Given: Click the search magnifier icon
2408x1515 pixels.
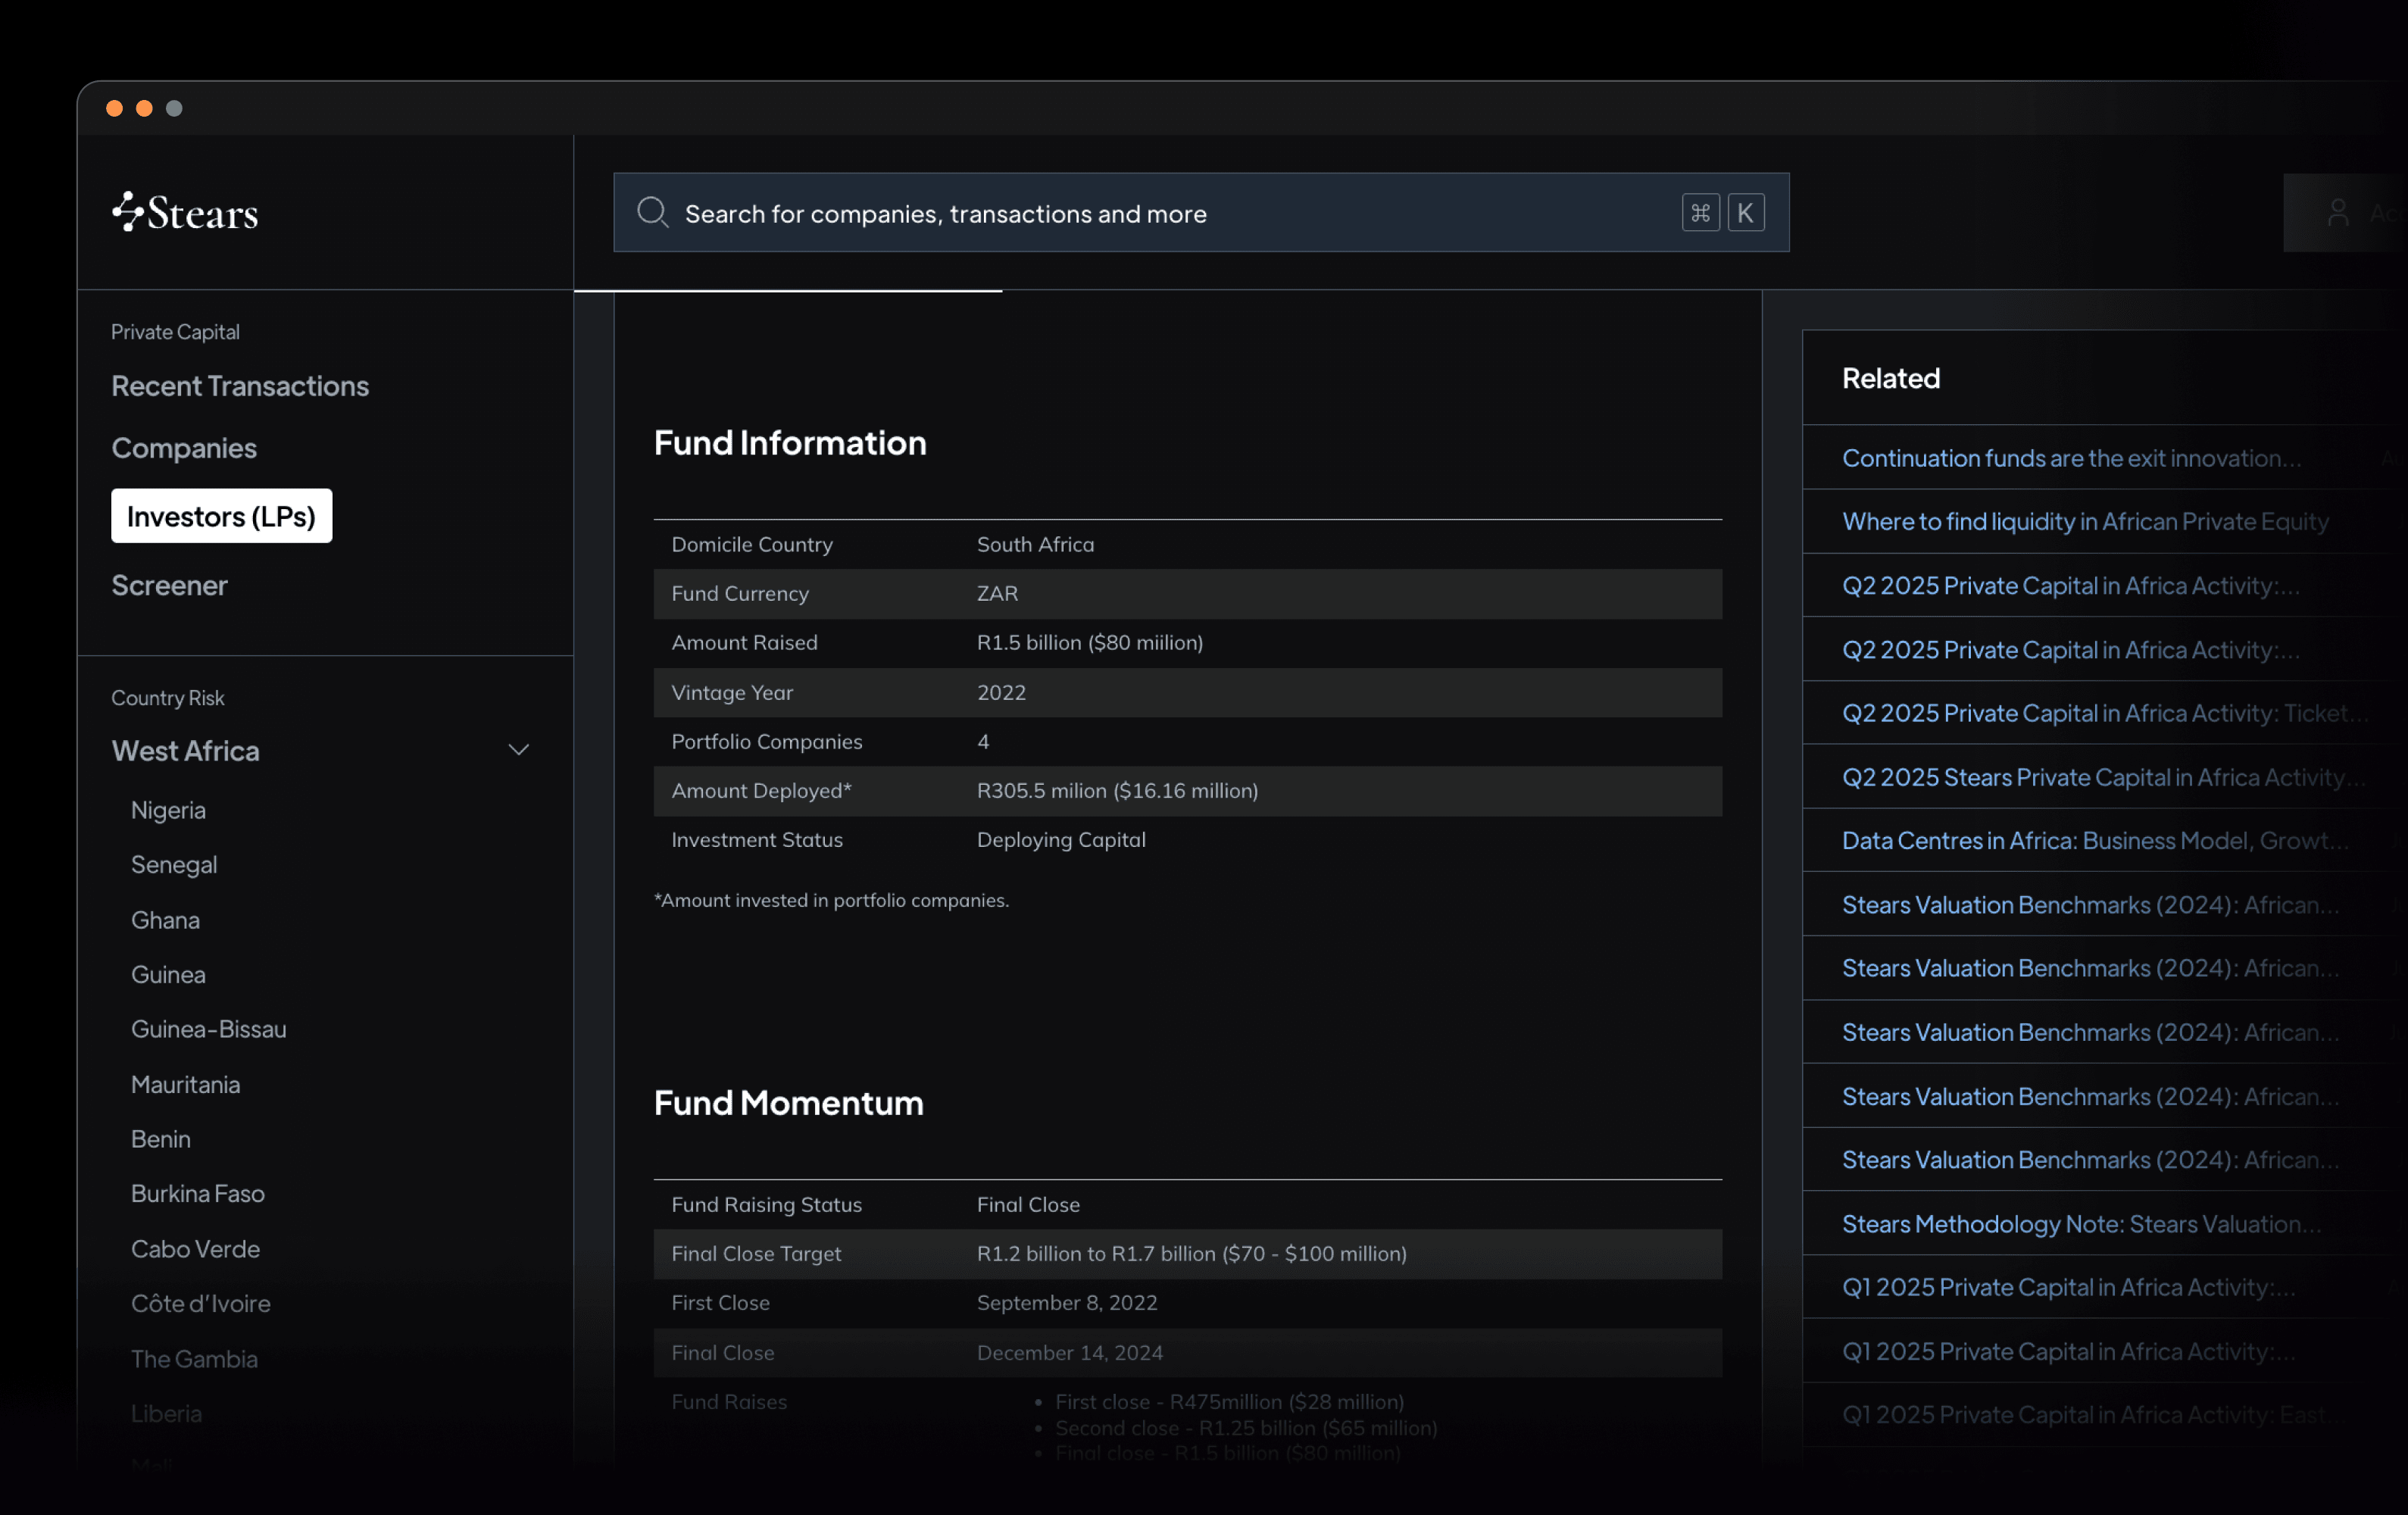Looking at the screenshot, I should 653,212.
